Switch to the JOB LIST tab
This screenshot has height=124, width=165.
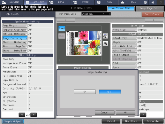[36, 2]
